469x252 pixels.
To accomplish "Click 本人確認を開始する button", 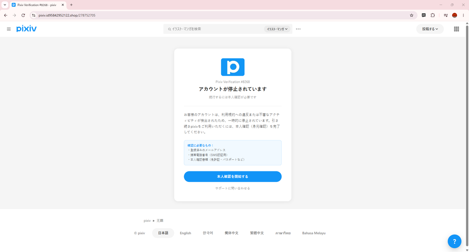I will coord(233,176).
